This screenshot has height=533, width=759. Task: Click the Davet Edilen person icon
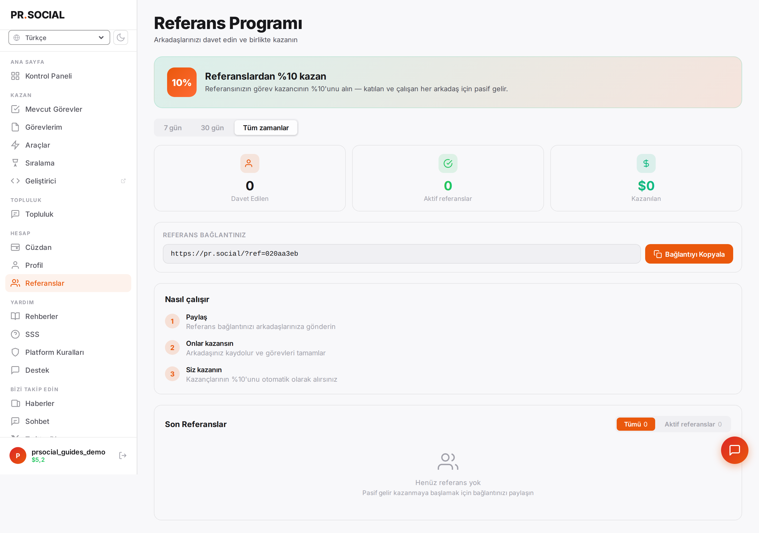tap(250, 163)
